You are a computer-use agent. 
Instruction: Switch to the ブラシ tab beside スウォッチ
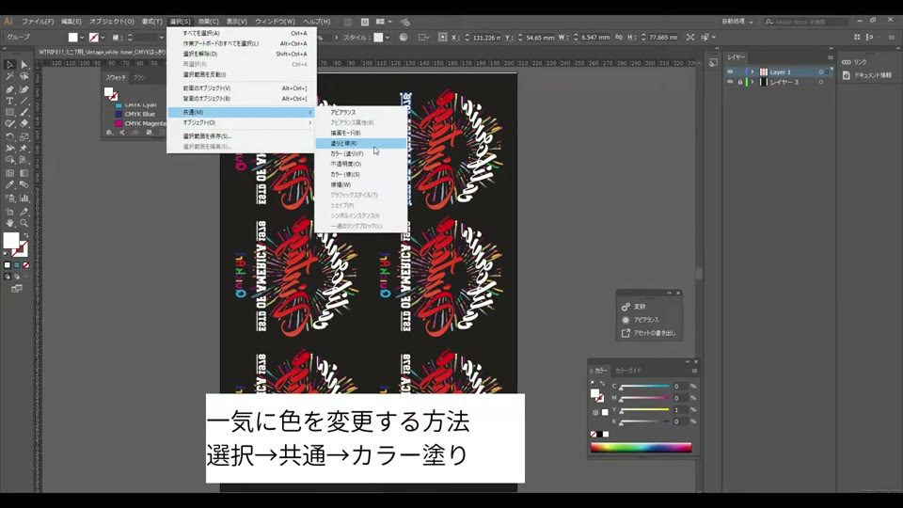coord(139,77)
